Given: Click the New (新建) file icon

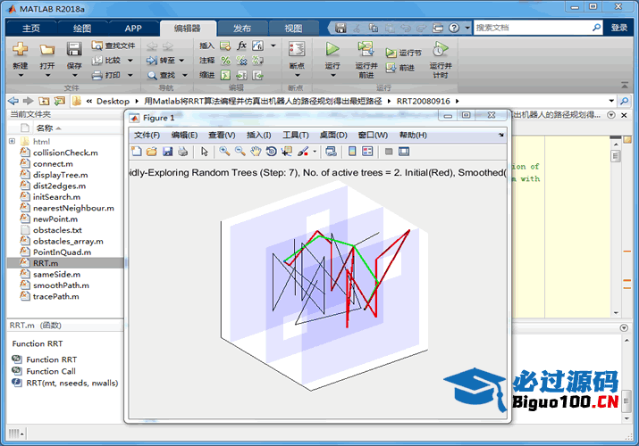Looking at the screenshot, I should tap(20, 49).
